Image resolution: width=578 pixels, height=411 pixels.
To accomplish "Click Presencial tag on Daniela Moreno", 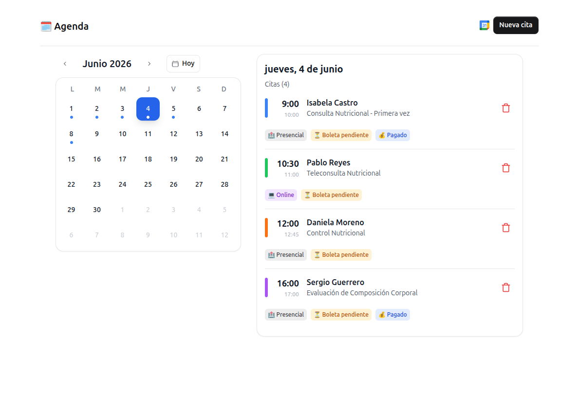I will click(286, 255).
